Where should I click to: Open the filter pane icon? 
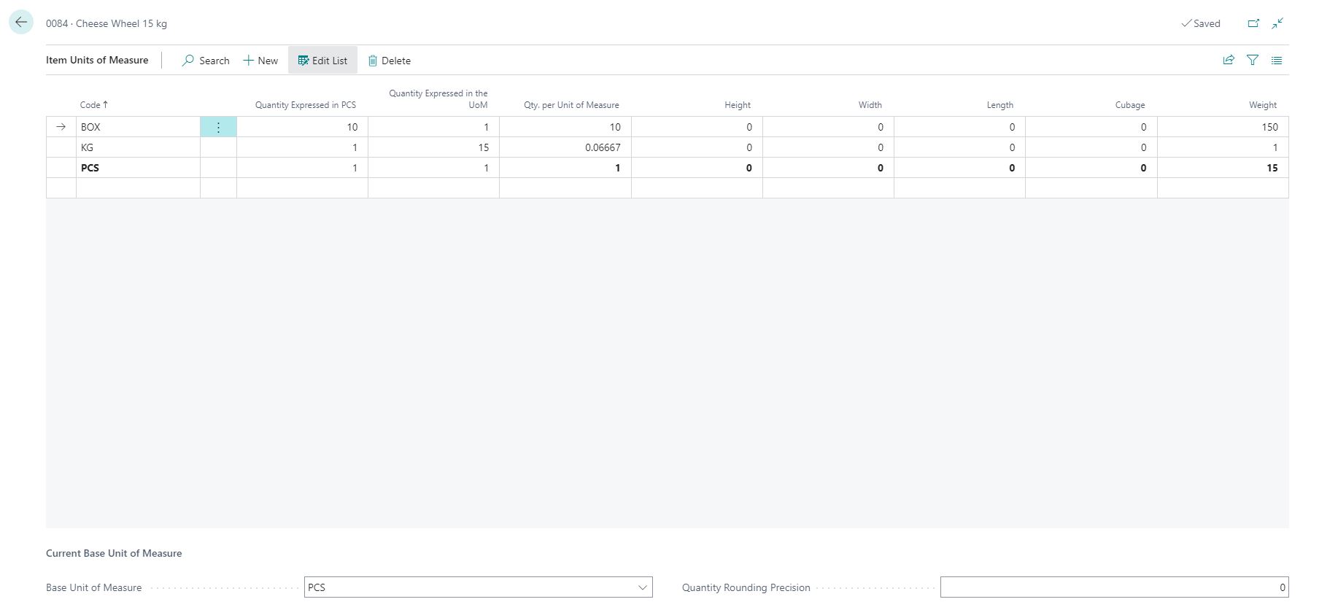coord(1253,61)
